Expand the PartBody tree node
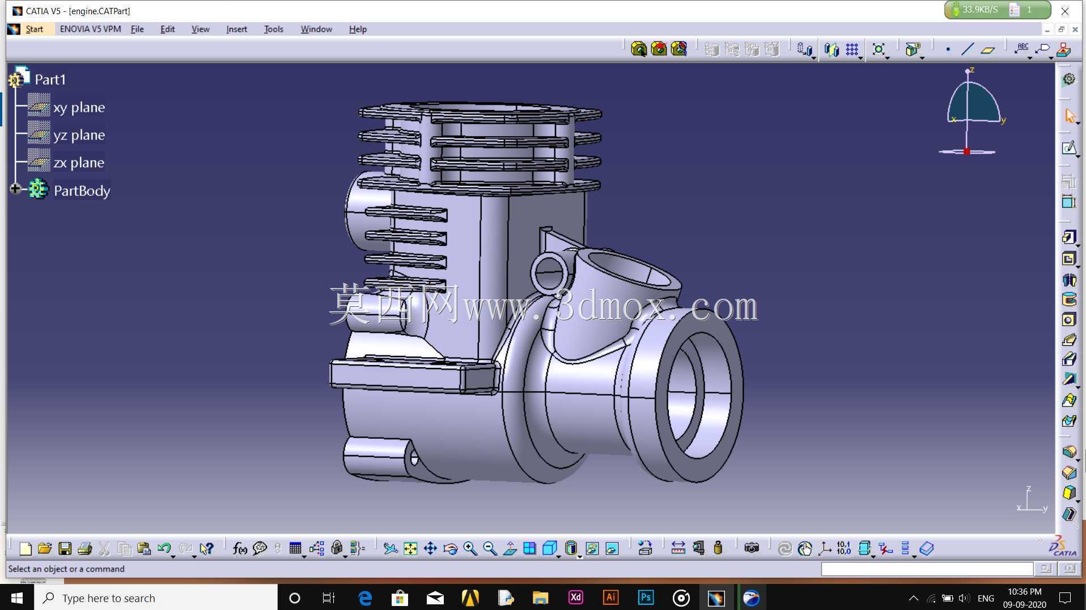The width and height of the screenshot is (1086, 610). 15,189
